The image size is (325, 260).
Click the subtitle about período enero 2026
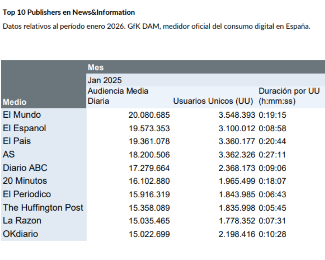point(157,26)
